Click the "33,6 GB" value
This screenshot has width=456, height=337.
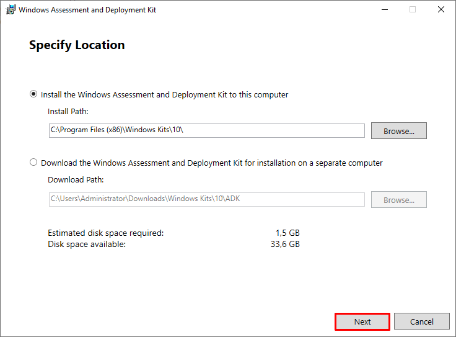[285, 244]
